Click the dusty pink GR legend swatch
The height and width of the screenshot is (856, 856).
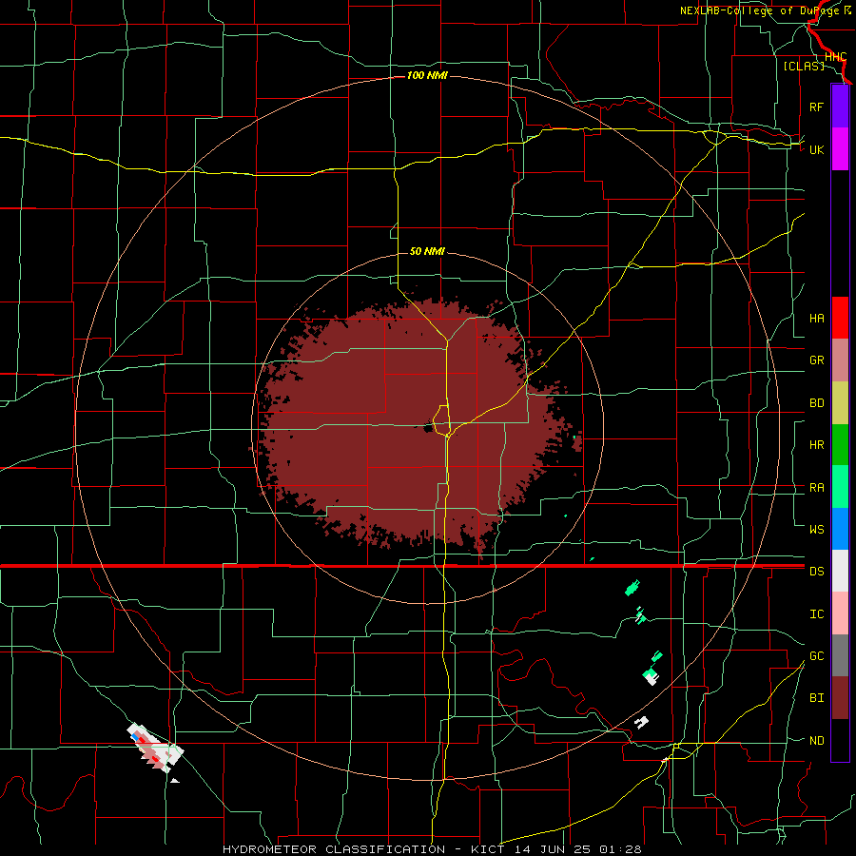pyautogui.click(x=840, y=360)
